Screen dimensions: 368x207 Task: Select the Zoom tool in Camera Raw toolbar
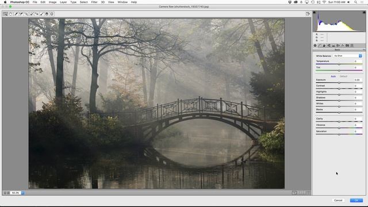(5, 14)
